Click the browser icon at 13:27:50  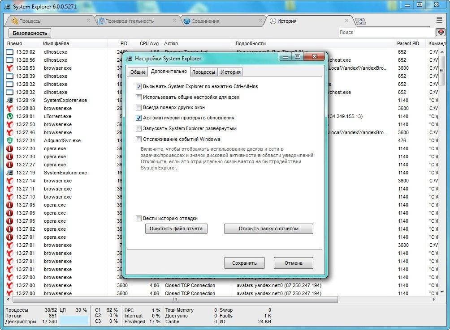coord(10,124)
